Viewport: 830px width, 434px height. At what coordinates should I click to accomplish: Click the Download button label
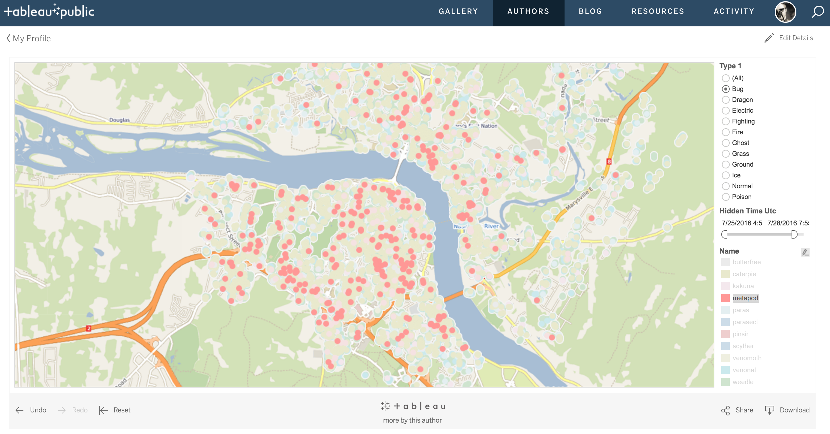[x=795, y=410]
